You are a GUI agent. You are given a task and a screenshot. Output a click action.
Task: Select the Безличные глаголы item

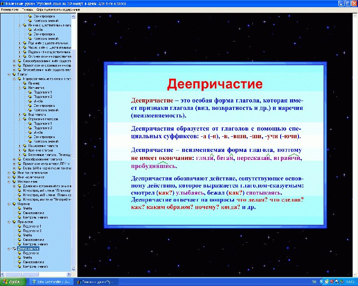[50, 155]
